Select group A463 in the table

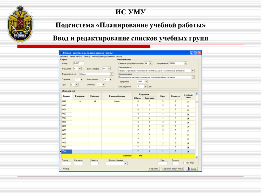(x=67, y=130)
